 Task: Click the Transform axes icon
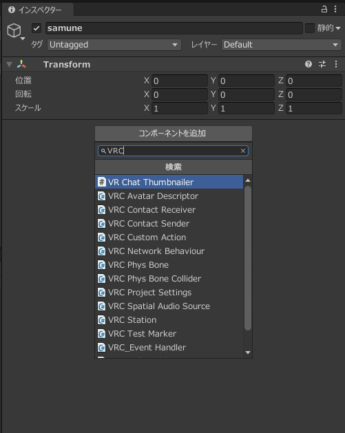click(x=21, y=64)
